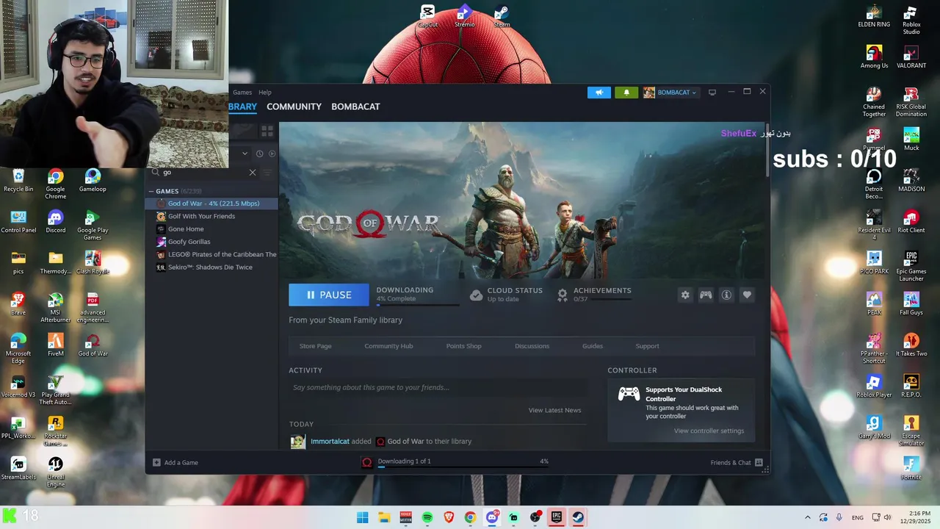
Task: Open Spotify from taskbar
Action: 427,517
